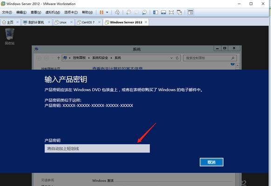Viewport: 271px width, 186px height.
Task: Click 控制面板 in the address breadcrumb
Action: 79,58
